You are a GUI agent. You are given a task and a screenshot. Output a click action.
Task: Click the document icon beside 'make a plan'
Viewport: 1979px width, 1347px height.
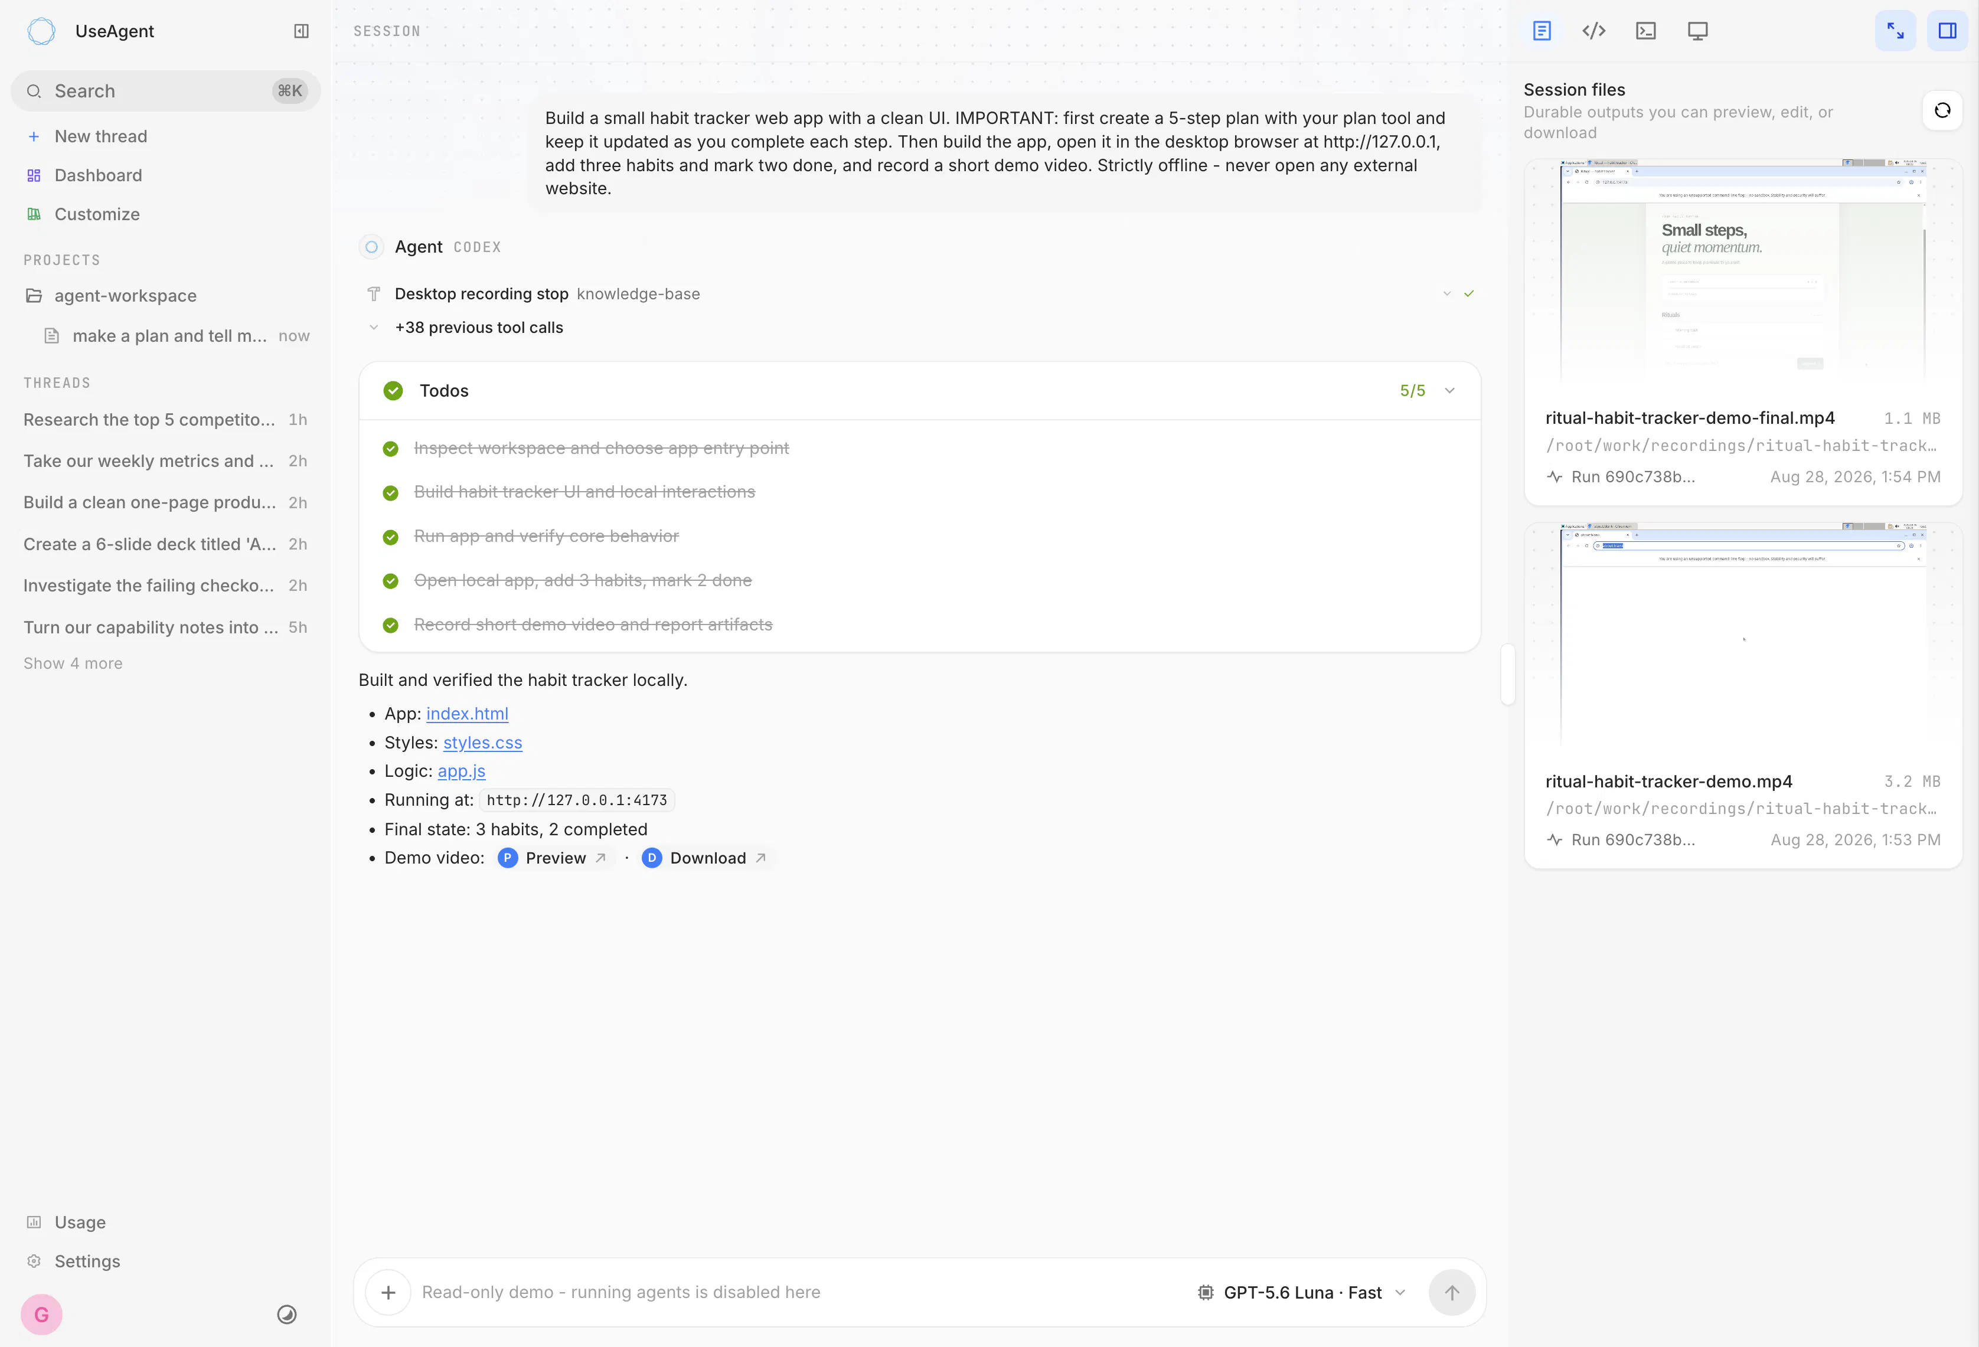[52, 335]
